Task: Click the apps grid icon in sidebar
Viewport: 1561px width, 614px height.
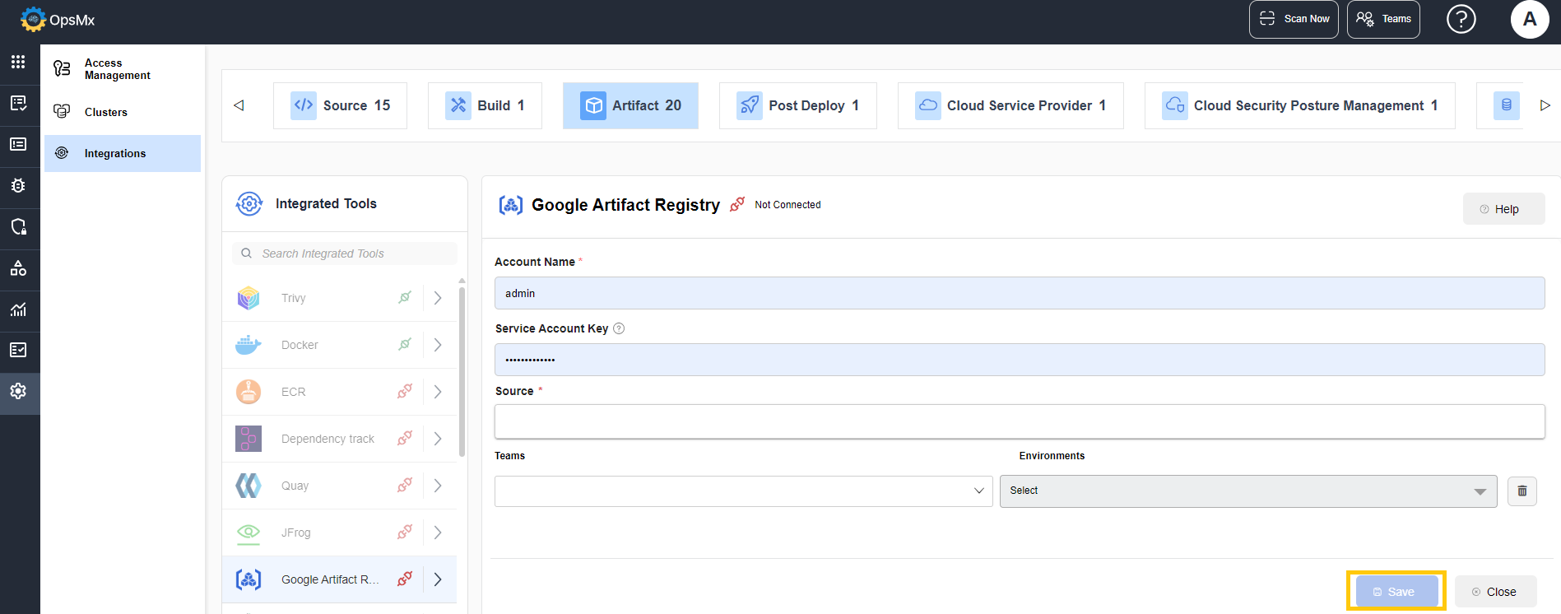Action: click(x=18, y=62)
